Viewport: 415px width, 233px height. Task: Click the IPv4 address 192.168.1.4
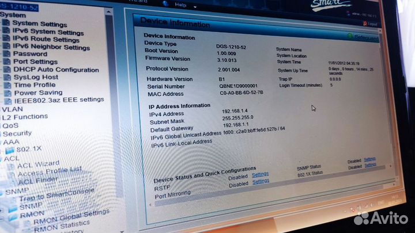pyautogui.click(x=235, y=111)
